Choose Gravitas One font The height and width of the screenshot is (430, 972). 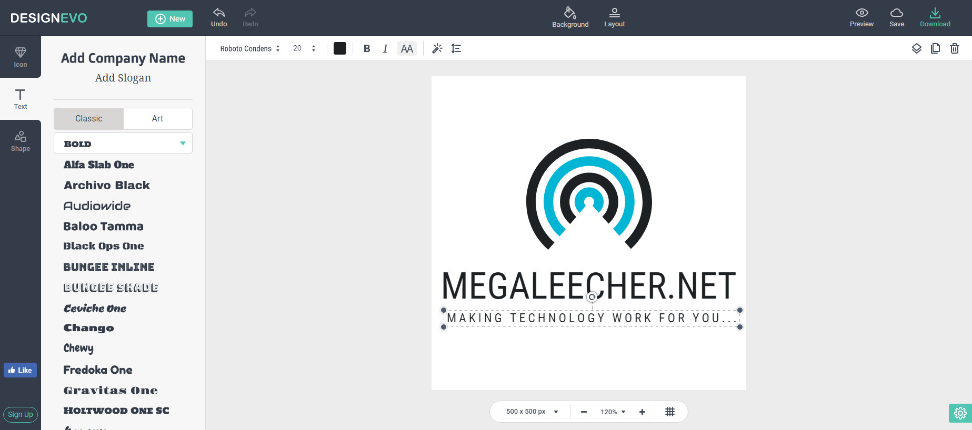[x=111, y=390]
